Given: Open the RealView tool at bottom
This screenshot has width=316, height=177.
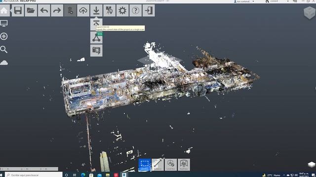Looking at the screenshot, I should [184, 165].
